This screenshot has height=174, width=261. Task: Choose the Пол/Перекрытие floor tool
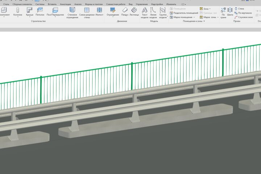[55, 12]
